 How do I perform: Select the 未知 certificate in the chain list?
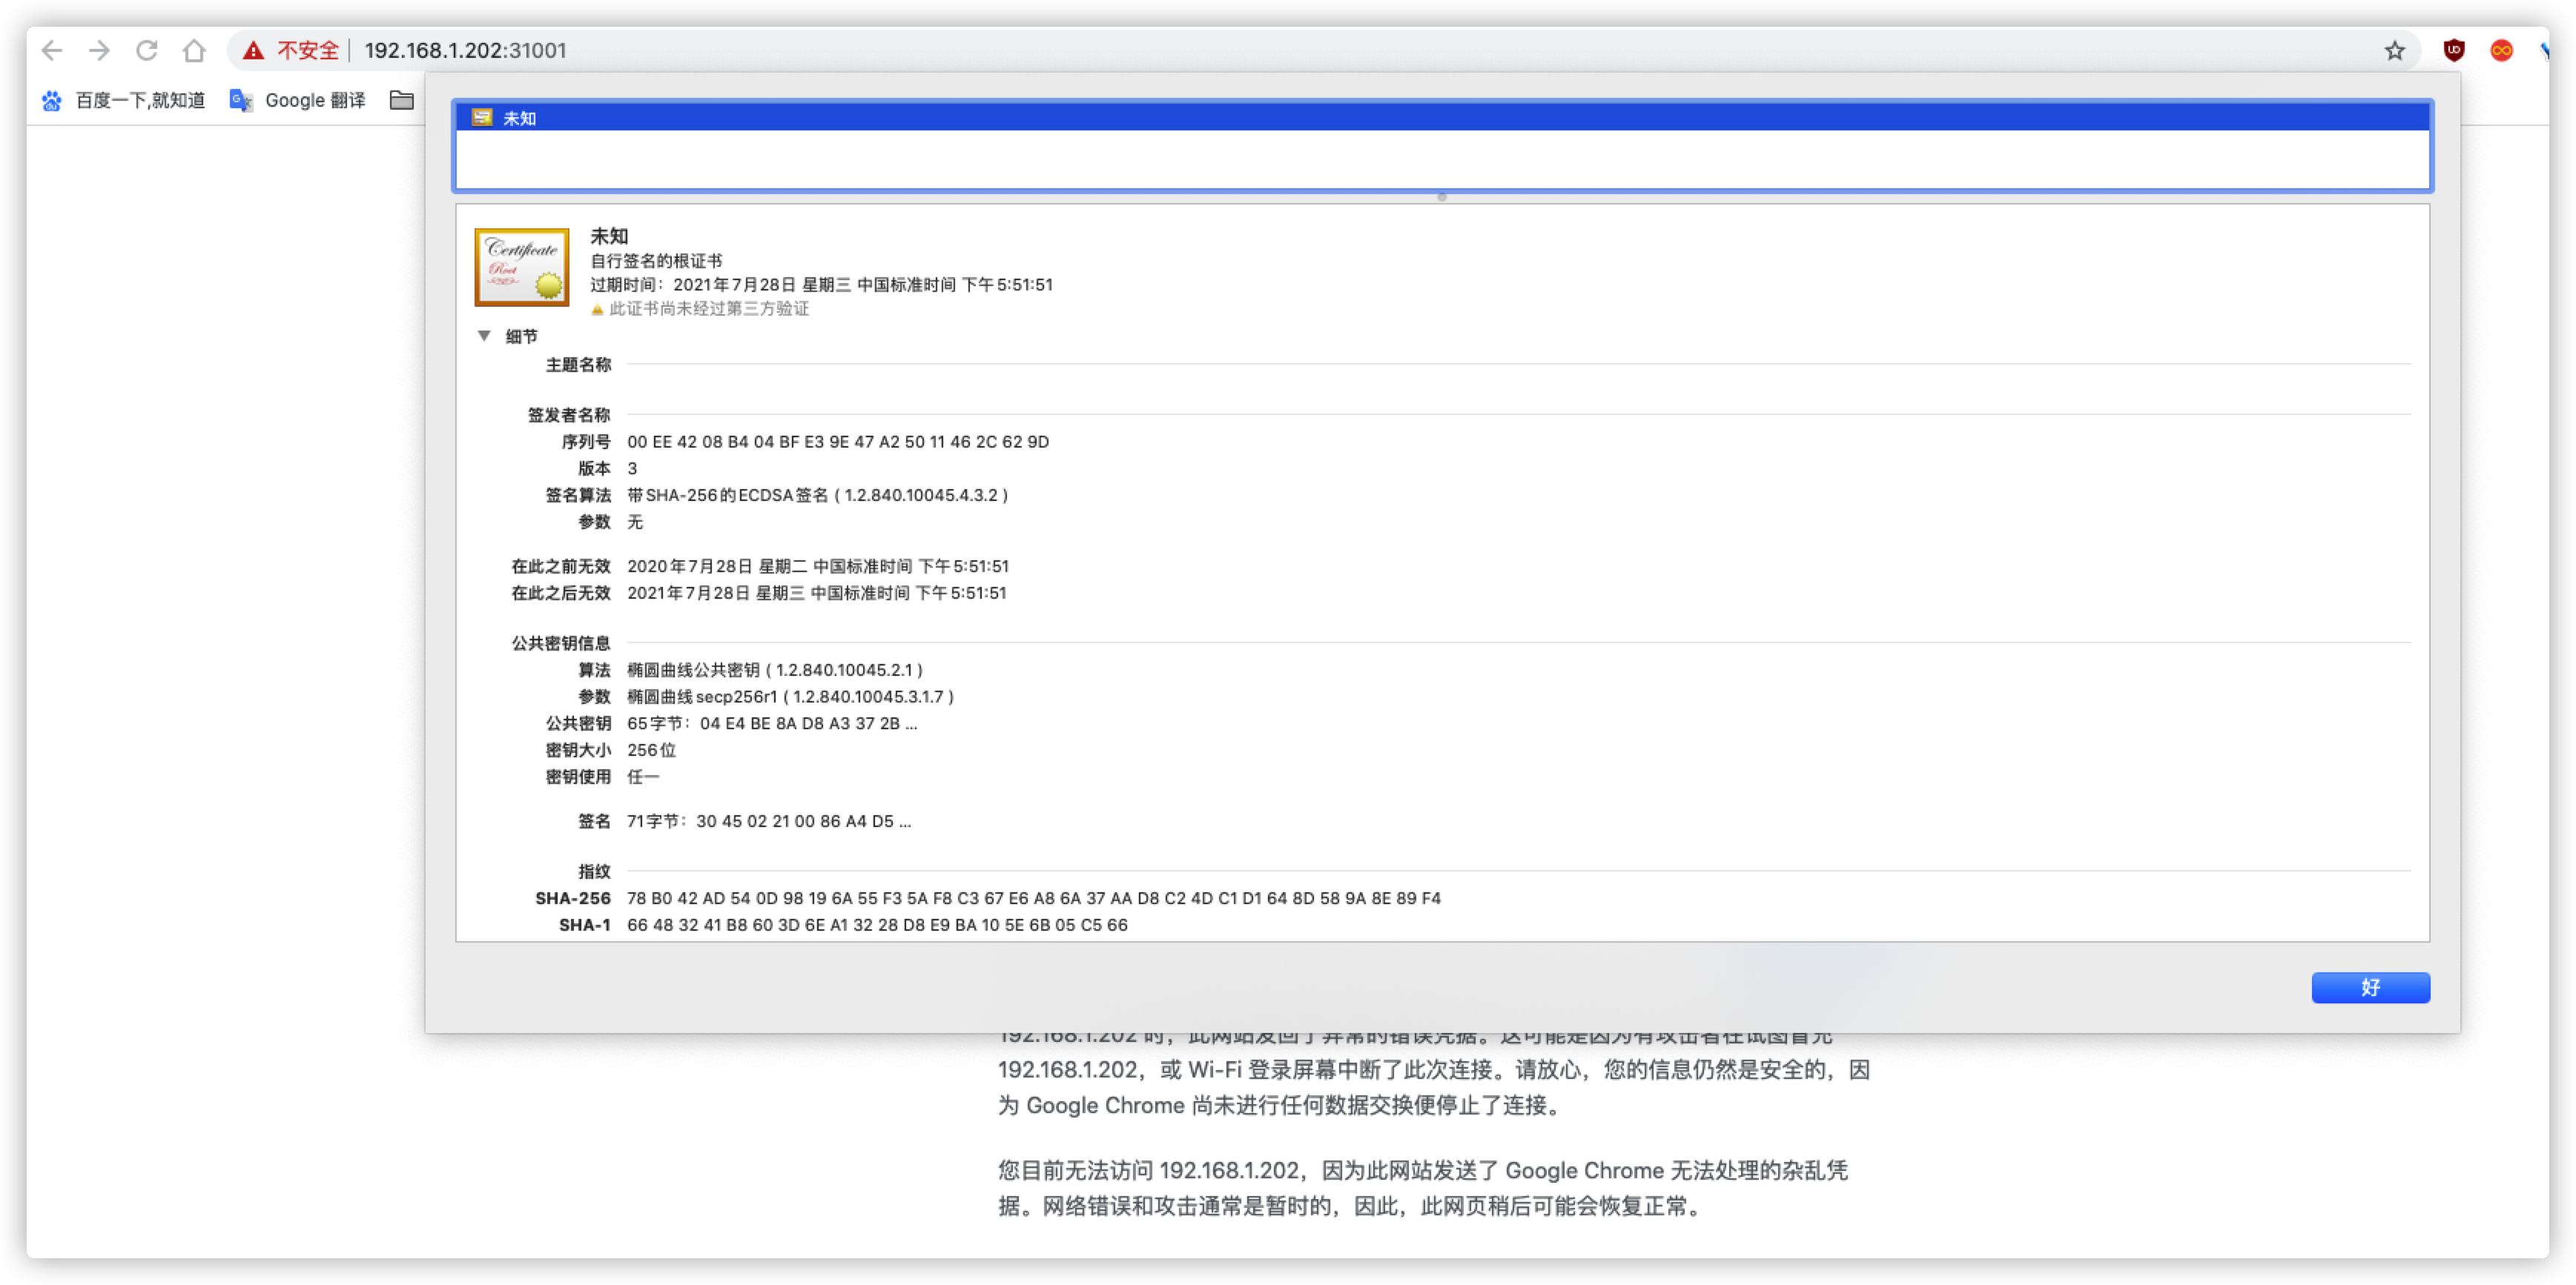pyautogui.click(x=519, y=118)
